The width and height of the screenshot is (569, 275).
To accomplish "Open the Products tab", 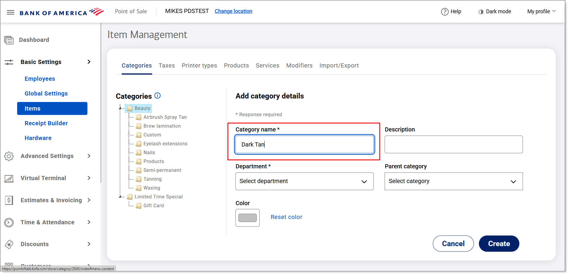I will [236, 65].
